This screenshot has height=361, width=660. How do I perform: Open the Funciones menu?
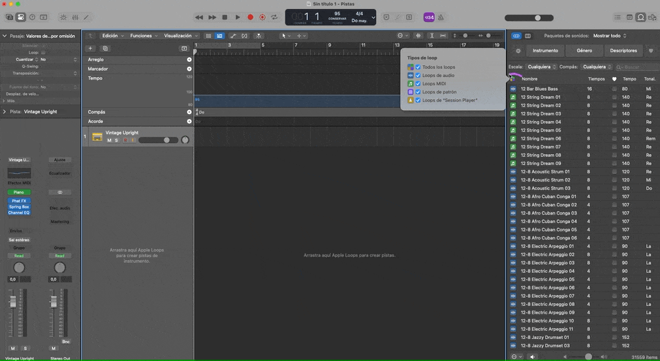(144, 36)
